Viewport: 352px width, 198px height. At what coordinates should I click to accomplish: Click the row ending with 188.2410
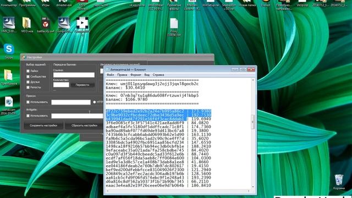click(x=158, y=146)
